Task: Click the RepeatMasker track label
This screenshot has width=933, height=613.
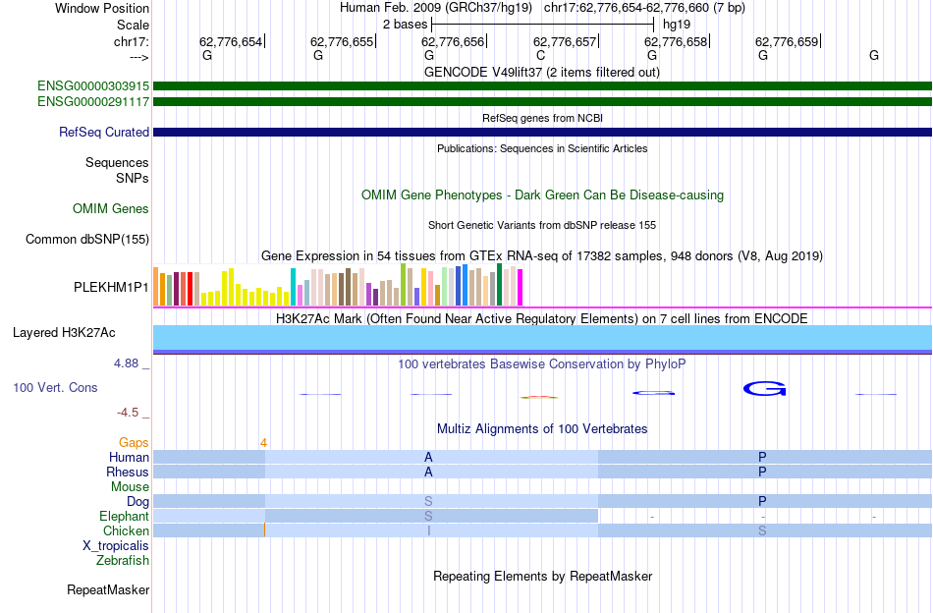Action: pos(108,589)
